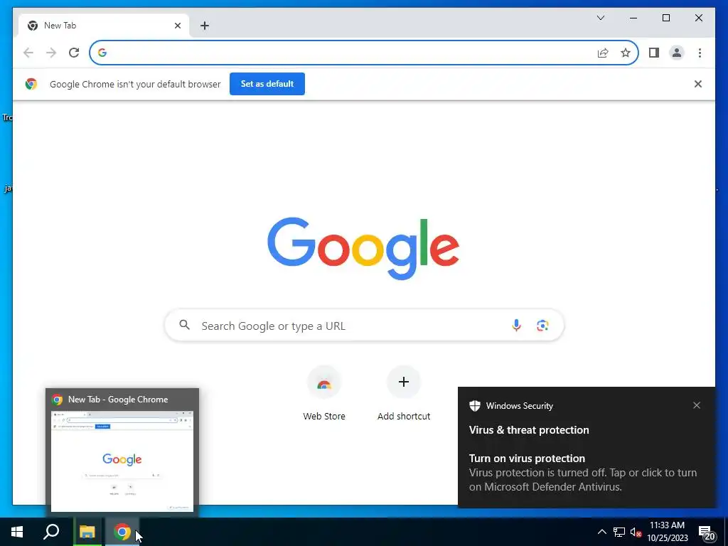The width and height of the screenshot is (728, 546).
Task: Open the Windows Start menu
Action: tap(17, 532)
